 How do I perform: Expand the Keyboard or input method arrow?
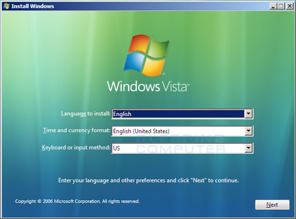tap(249, 147)
